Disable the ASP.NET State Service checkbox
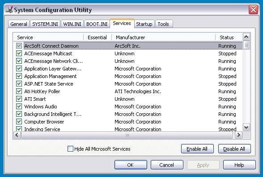The image size is (263, 177). coord(19,84)
